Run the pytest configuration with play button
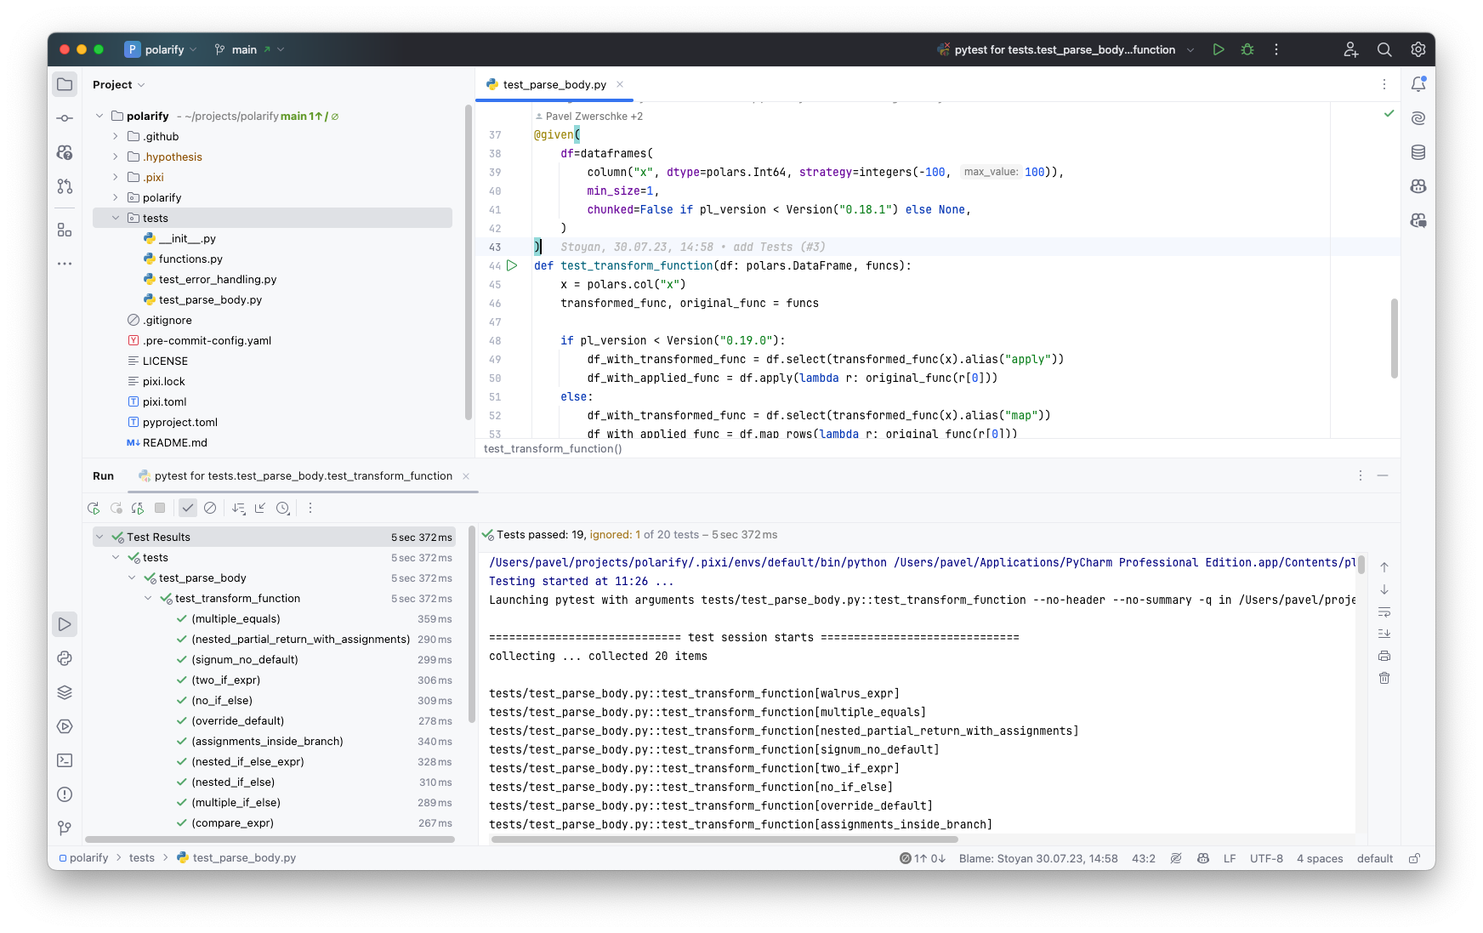Viewport: 1483px width, 933px height. (x=1219, y=49)
